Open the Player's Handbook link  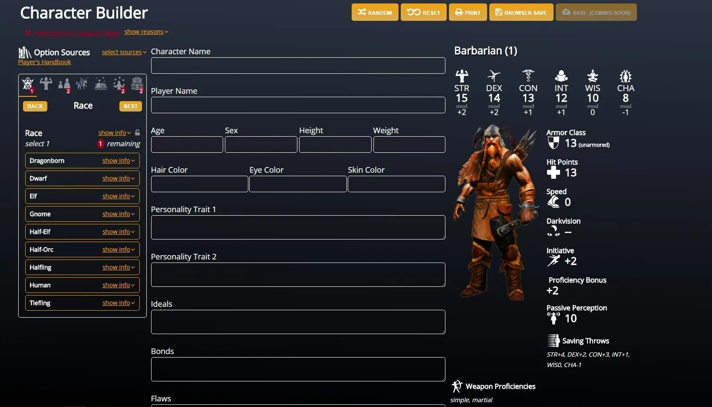(44, 62)
